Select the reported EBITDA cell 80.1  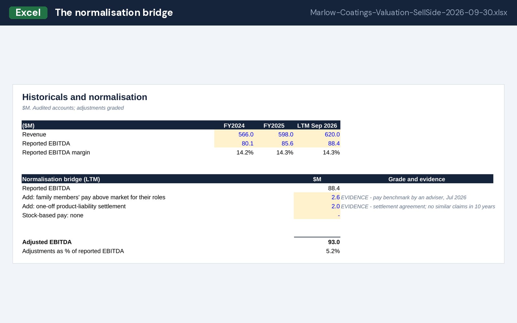point(234,143)
